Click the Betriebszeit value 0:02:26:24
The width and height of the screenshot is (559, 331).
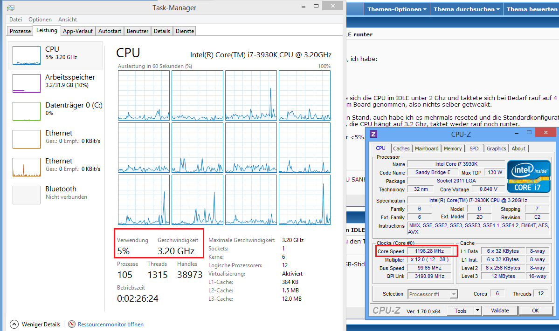click(138, 298)
